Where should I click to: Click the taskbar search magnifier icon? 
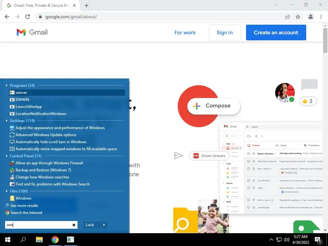pyautogui.click(x=23, y=239)
